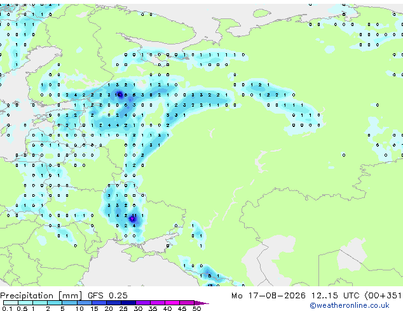Screen dimensions: 403x311
Task: Click the 'GFS 0.25' model label
Action: [107, 296]
